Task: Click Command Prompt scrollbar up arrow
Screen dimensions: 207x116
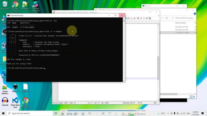Action: point(124,19)
